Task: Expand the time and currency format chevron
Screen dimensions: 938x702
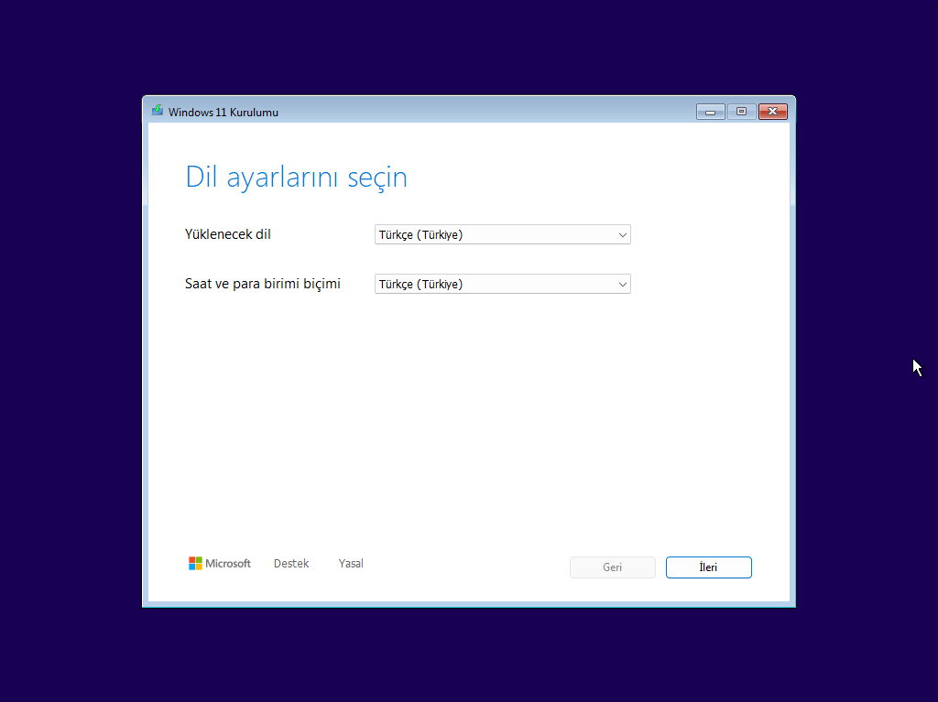Action: point(622,284)
